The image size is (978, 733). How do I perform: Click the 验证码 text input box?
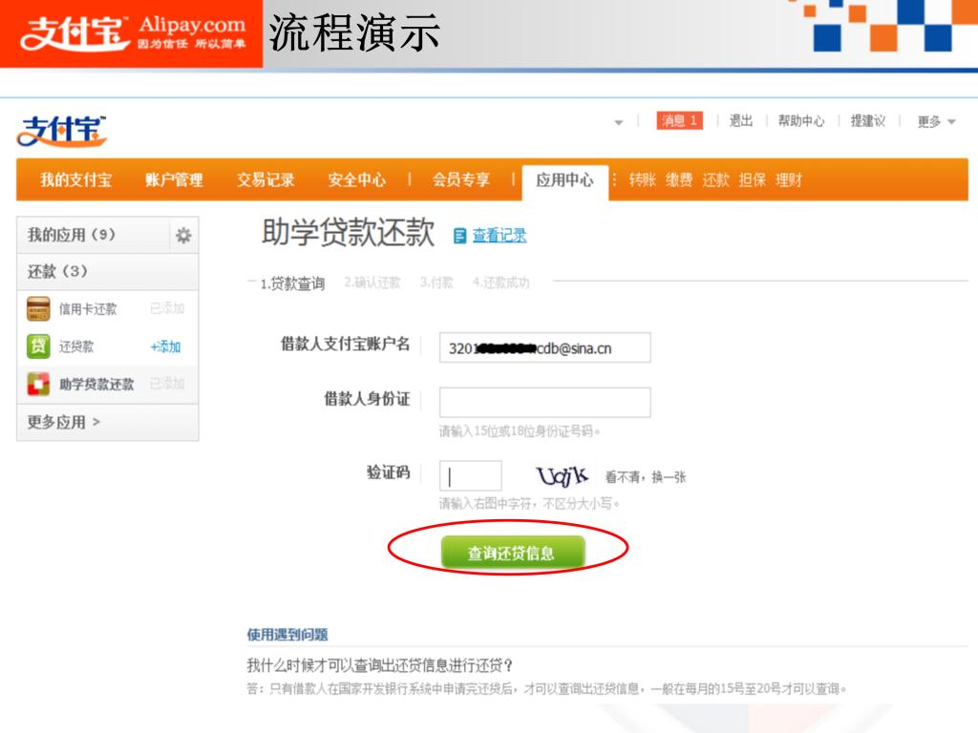(470, 476)
